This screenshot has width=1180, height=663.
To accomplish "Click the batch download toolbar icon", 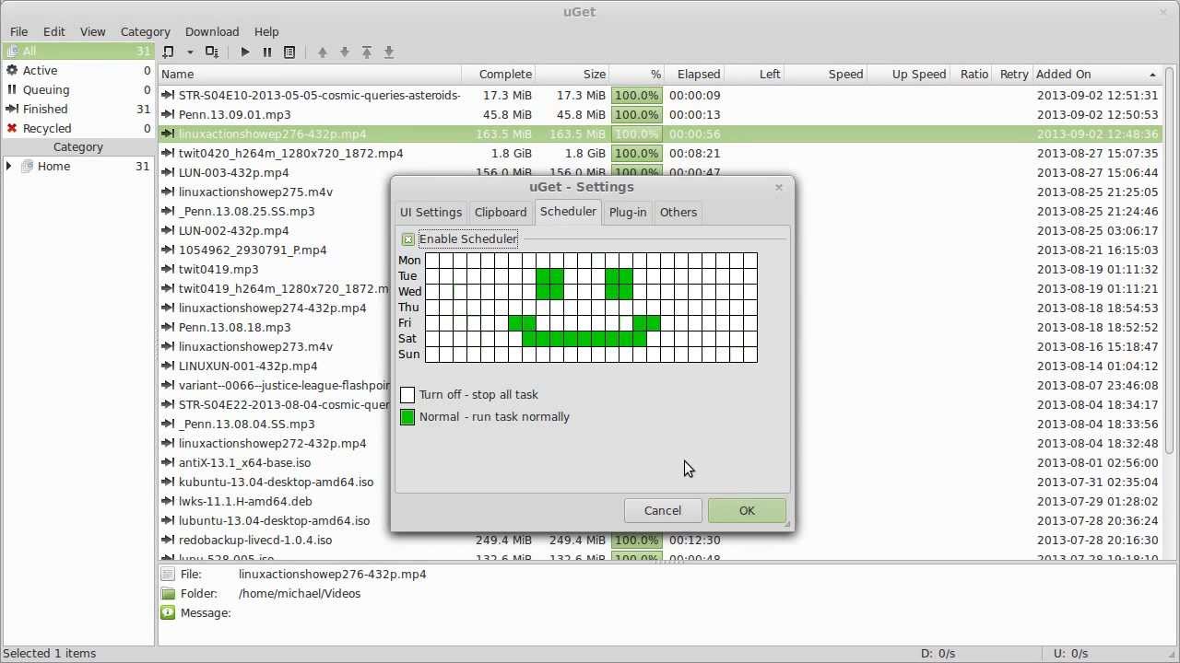I will pos(212,52).
